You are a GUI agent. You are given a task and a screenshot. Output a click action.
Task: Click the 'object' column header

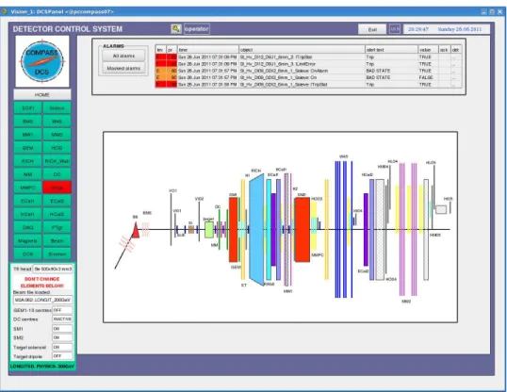pyautogui.click(x=302, y=50)
